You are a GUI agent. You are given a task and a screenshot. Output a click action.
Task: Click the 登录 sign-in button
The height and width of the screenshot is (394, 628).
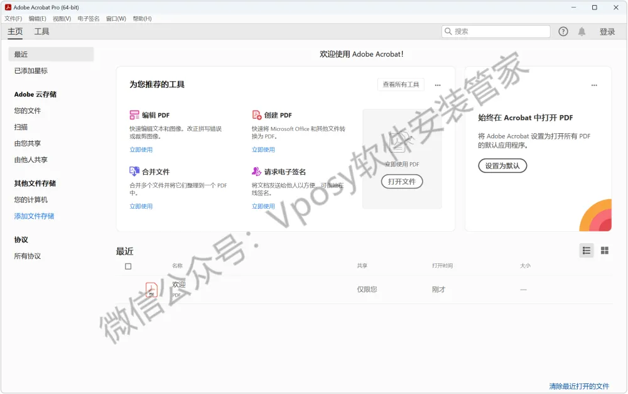pos(607,31)
